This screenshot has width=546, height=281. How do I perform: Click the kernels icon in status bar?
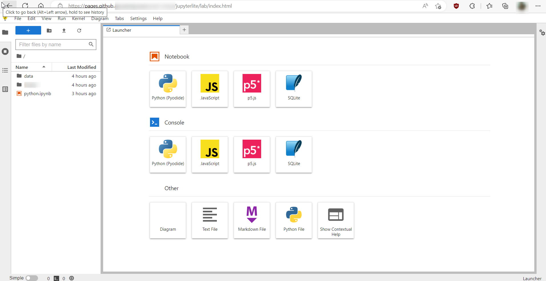tap(72, 278)
